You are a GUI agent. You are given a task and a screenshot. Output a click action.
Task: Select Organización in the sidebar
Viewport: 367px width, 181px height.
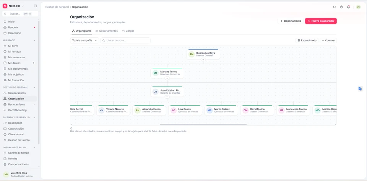(x=19, y=99)
